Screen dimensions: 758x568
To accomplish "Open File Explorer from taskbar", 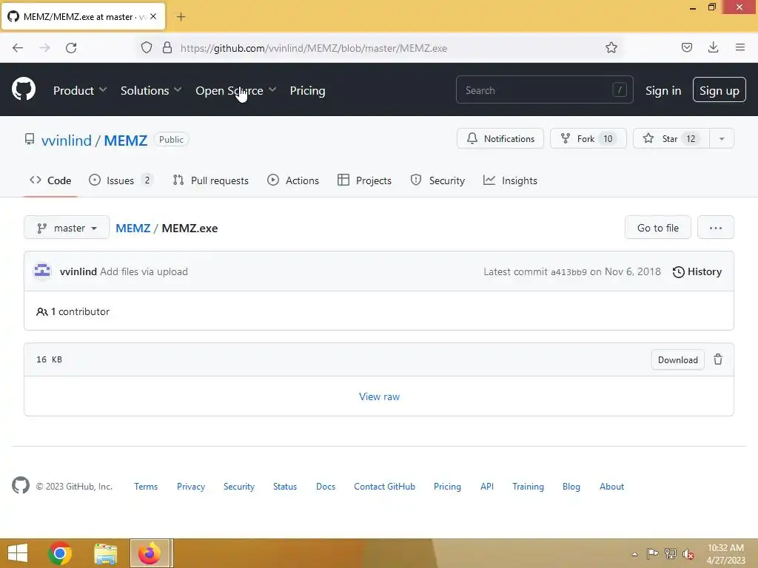I will click(105, 553).
